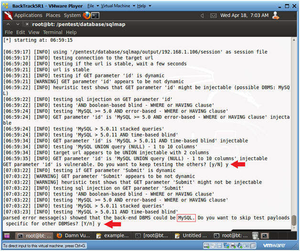Viewport: 300px width, 251px height.
Task: Minimize the VMware Player window
Action: [x=280, y=6]
